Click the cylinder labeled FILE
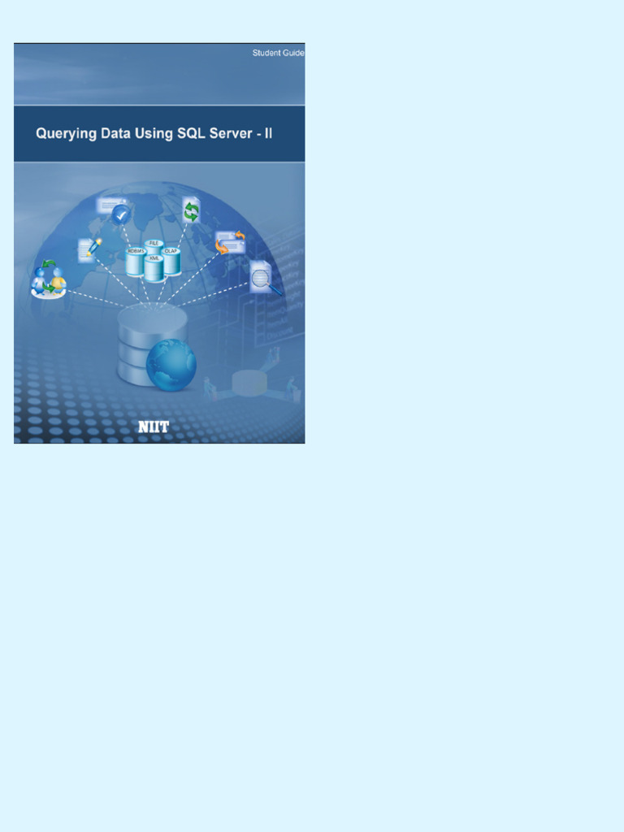The image size is (624, 832). click(x=154, y=248)
